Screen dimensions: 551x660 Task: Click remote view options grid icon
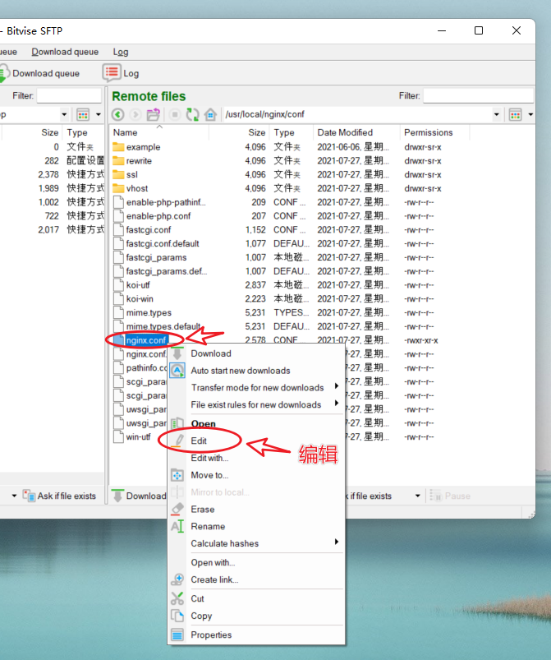515,114
